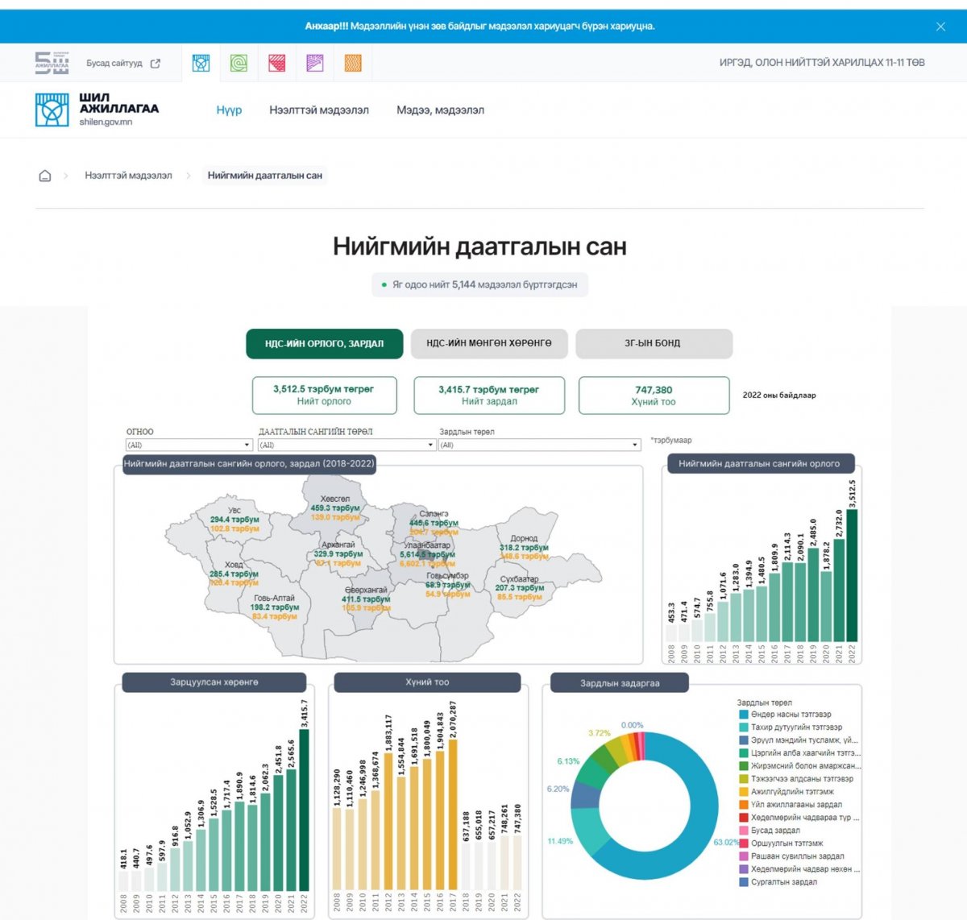Screen dimensions: 967x920
Task: Click the blue Shilen site icon tab
Action: [x=201, y=63]
